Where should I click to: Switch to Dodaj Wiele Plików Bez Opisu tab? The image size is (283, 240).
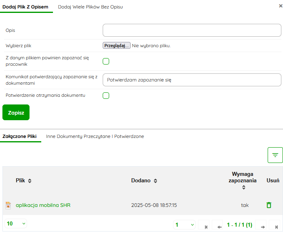click(90, 7)
